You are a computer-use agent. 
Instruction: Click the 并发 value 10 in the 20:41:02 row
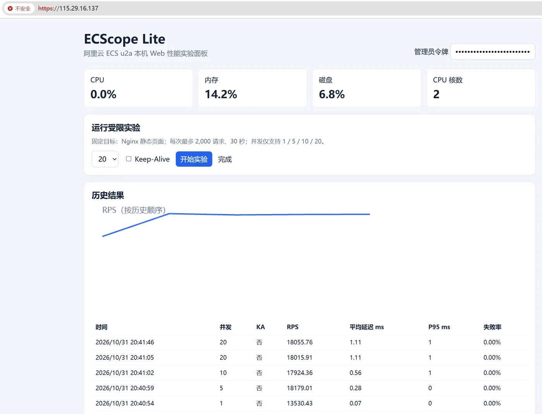[x=223, y=373]
